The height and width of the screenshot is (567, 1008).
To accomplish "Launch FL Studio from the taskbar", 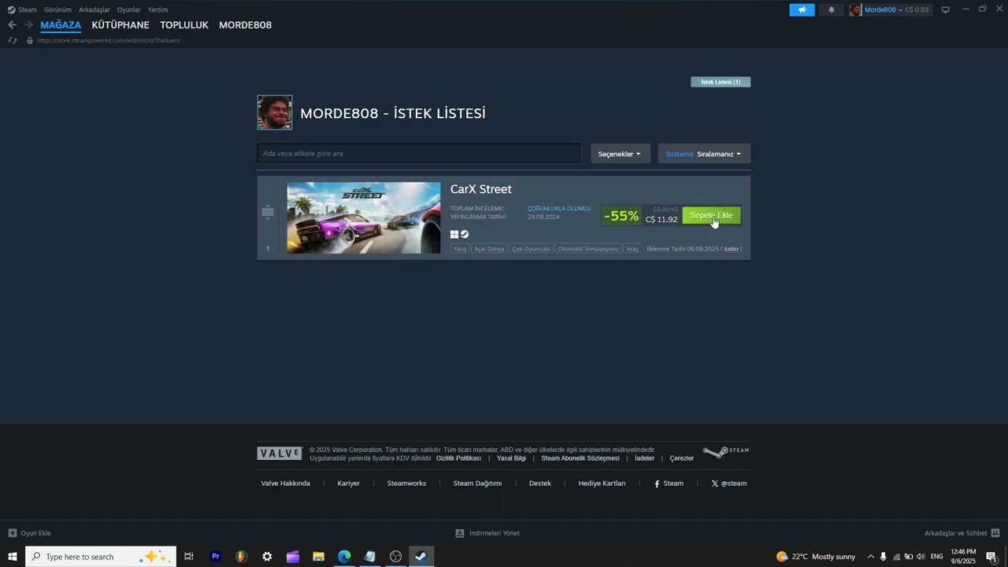I will pyautogui.click(x=241, y=557).
